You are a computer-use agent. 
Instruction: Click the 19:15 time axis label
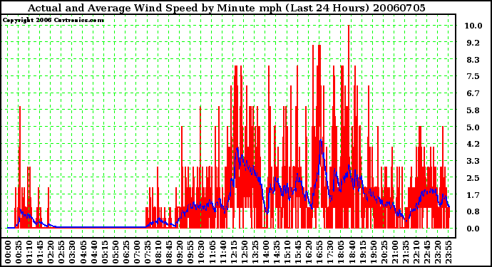pyautogui.click(x=362, y=252)
